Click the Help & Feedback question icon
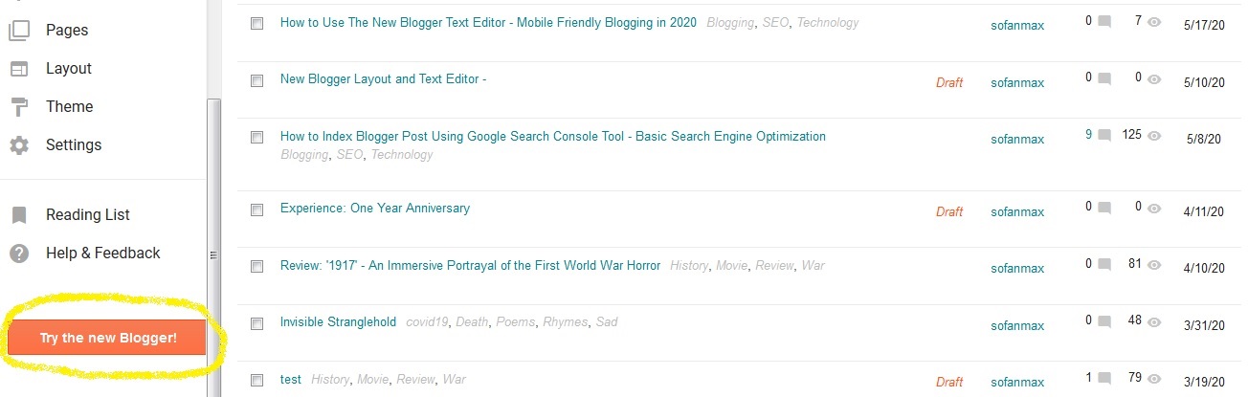Screen dimensions: 1248x397 click(19, 254)
